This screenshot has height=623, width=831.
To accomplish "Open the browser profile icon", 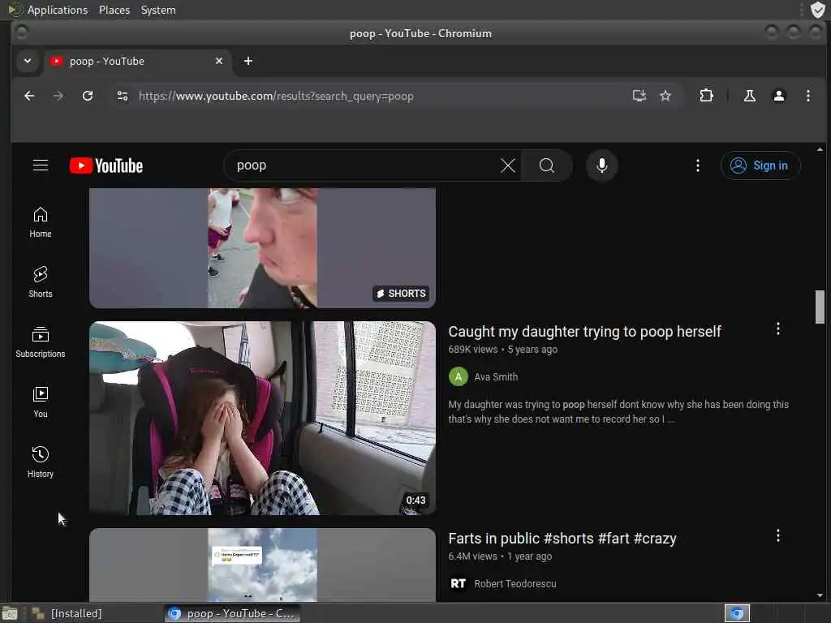I will point(778,96).
